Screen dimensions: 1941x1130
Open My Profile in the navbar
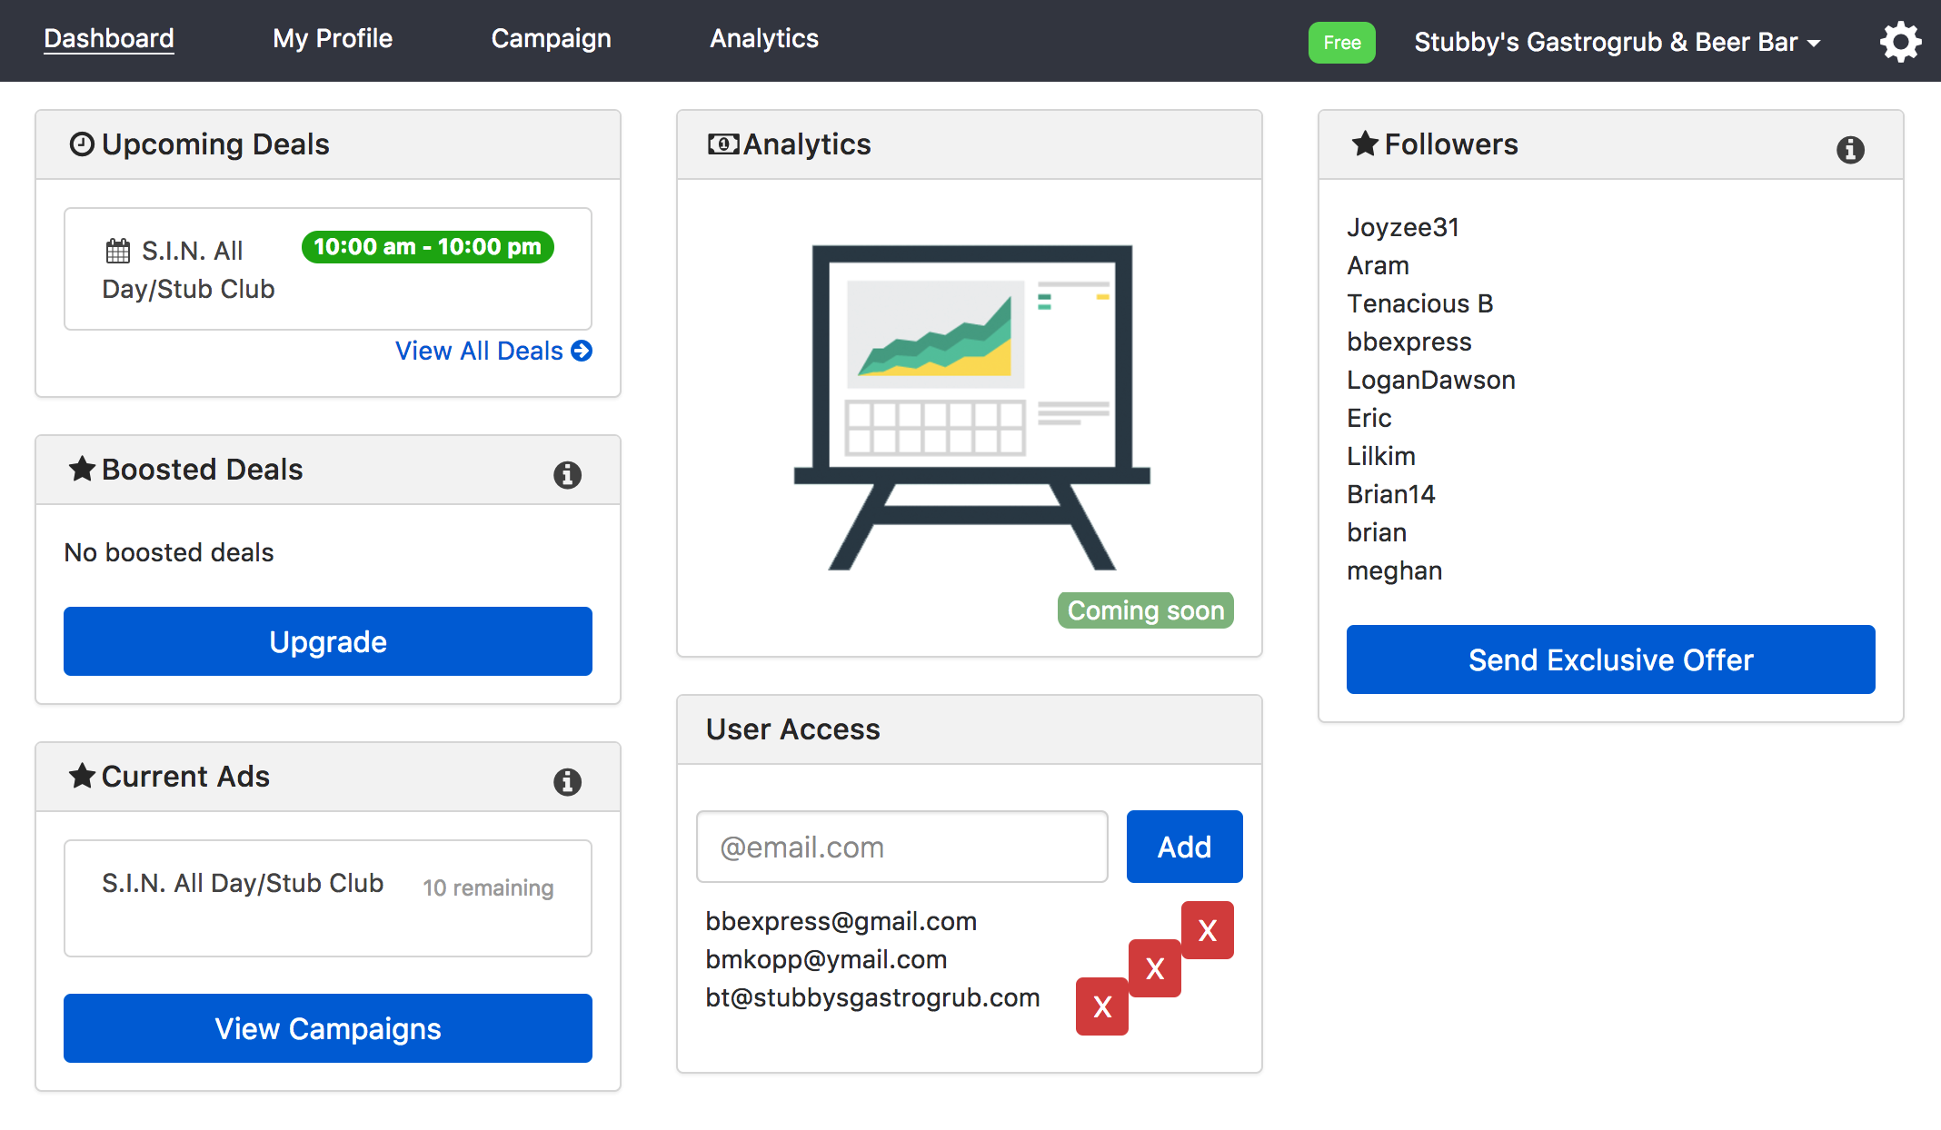tap(333, 38)
